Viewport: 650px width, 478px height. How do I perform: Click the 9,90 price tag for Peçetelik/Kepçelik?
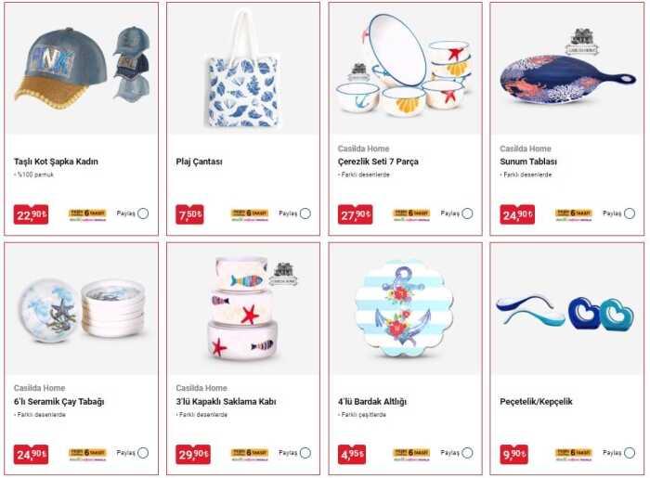514,455
